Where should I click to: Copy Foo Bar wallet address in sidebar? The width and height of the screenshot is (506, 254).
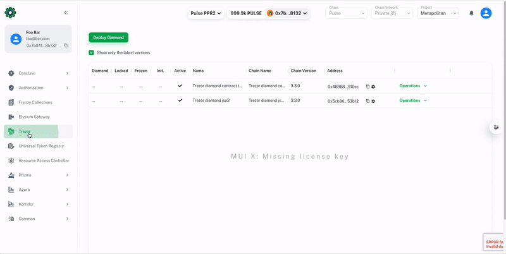[66, 45]
